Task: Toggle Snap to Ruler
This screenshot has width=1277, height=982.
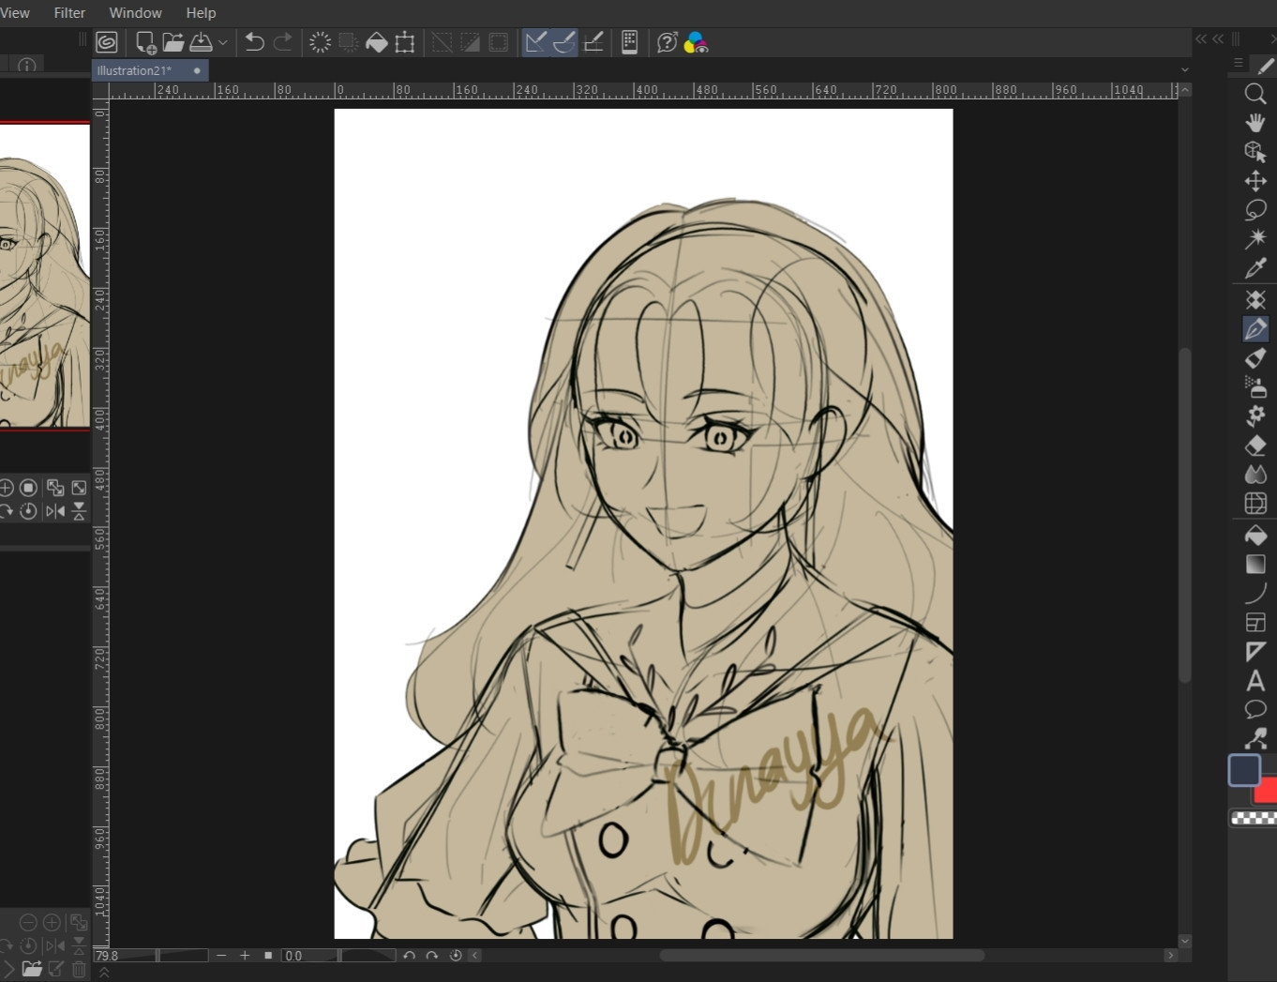Action: (535, 42)
